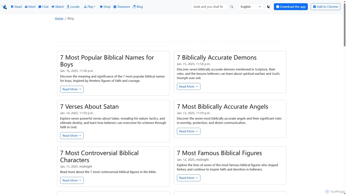Open the English language dropdown
346x195 pixels.
click(251, 7)
